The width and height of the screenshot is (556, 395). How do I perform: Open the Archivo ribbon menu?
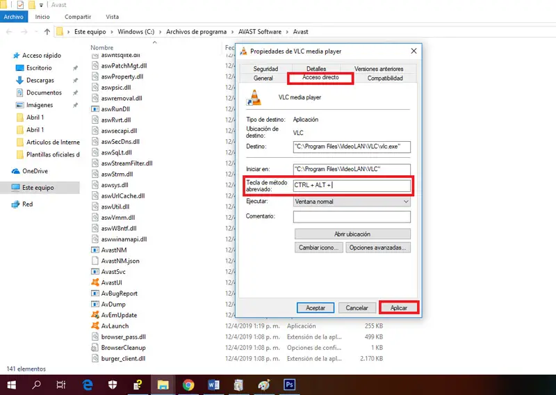pyautogui.click(x=13, y=17)
